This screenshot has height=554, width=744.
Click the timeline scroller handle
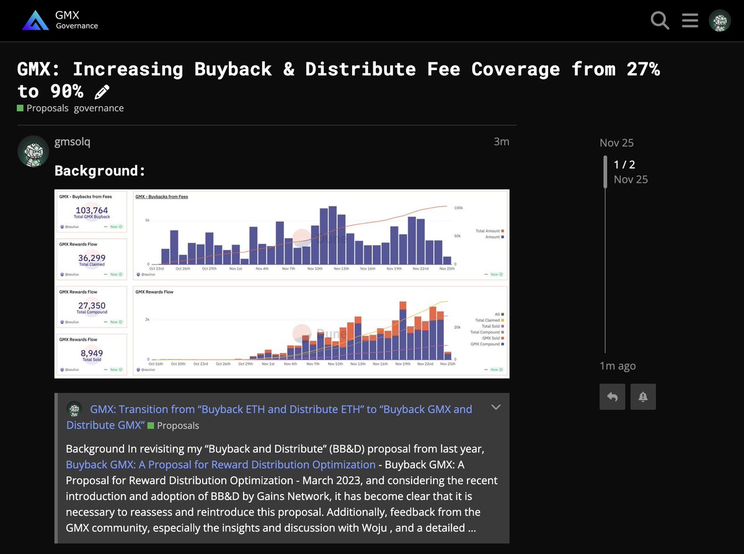pos(606,171)
